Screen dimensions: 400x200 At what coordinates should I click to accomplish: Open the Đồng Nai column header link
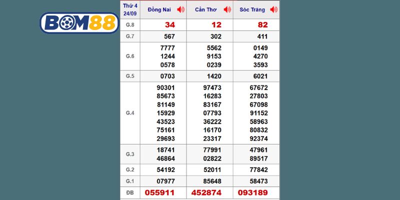tap(159, 9)
